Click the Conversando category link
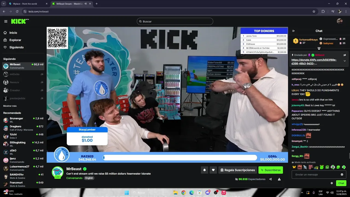 click(74, 178)
